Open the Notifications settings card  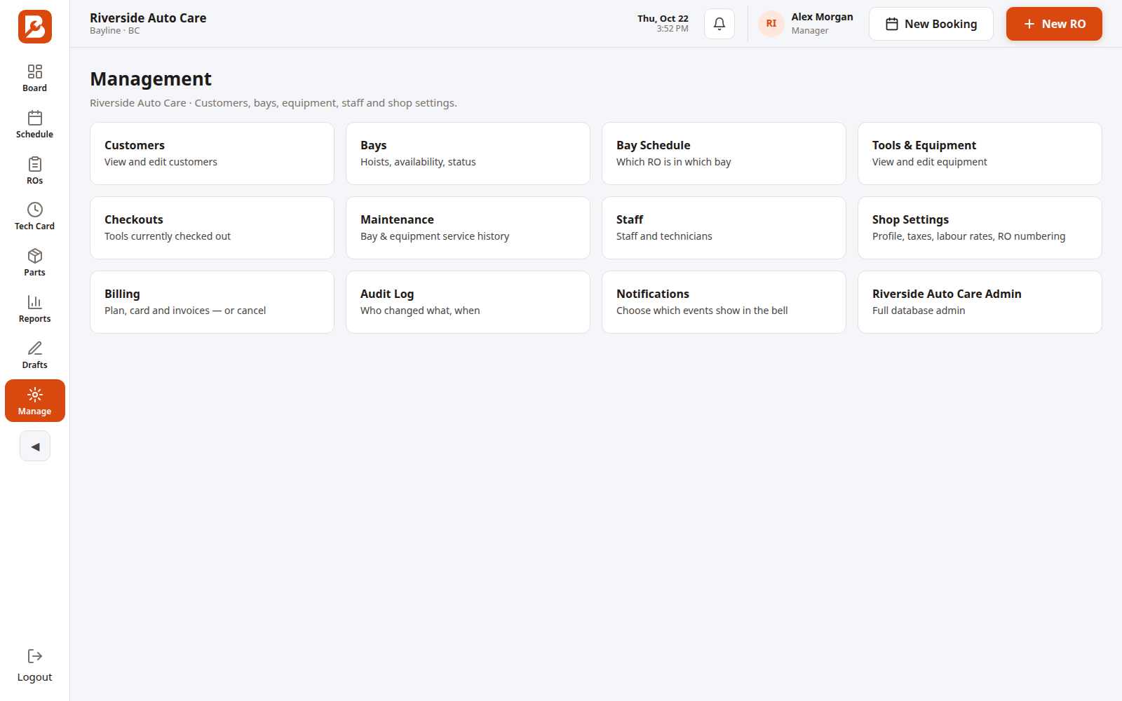(x=724, y=302)
